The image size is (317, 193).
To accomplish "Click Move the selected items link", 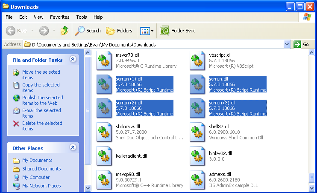I will tap(41, 75).
